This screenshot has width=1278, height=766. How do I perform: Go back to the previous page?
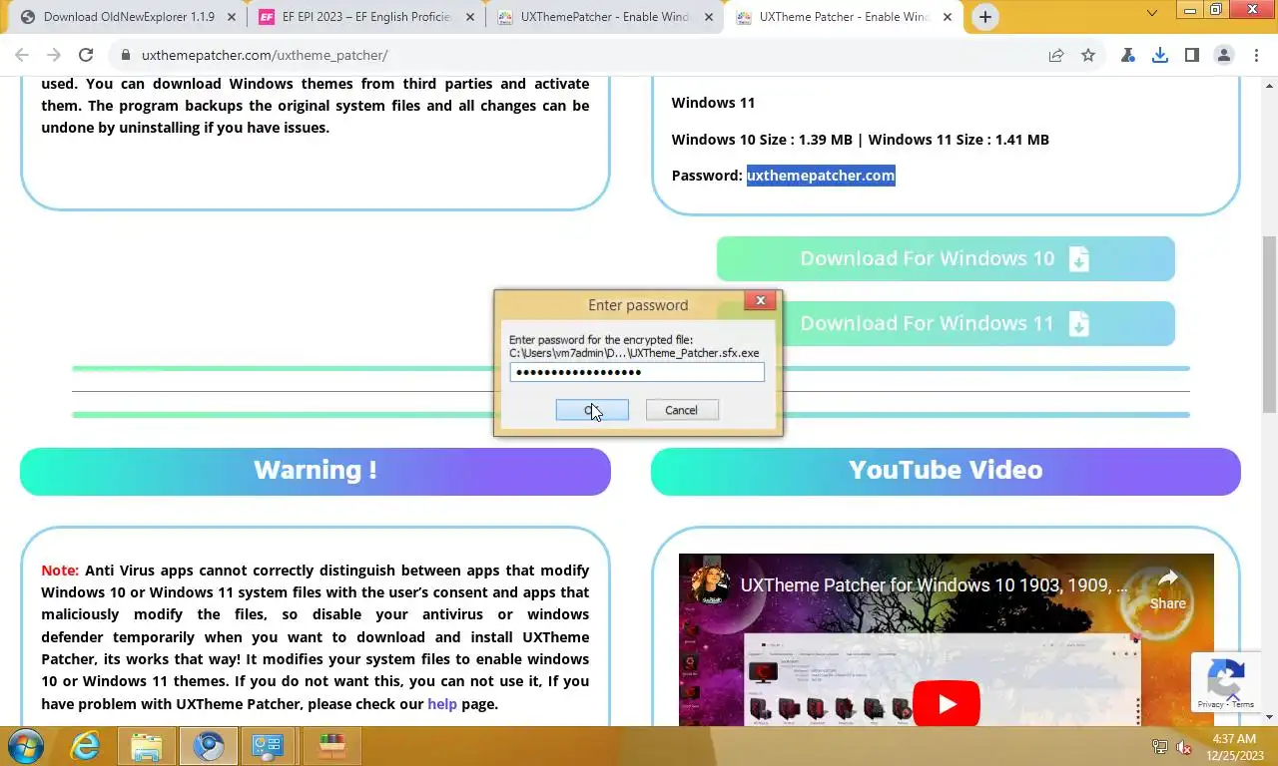[x=22, y=56]
